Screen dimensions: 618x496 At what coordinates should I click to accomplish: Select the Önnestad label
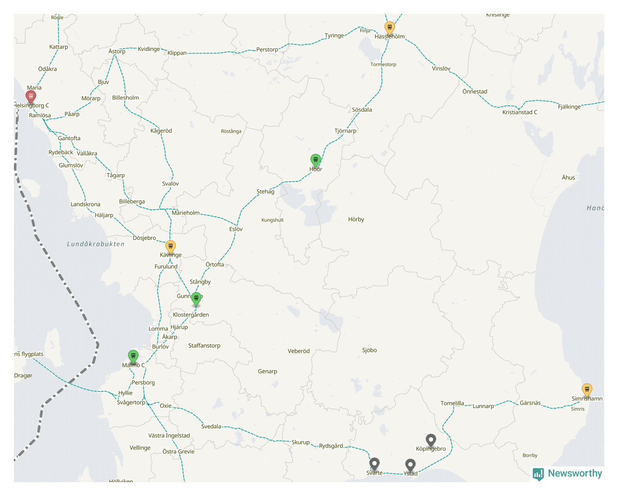tap(475, 91)
